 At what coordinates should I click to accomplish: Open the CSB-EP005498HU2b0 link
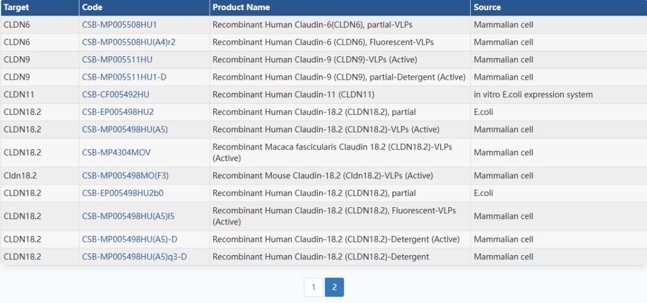pyautogui.click(x=123, y=193)
